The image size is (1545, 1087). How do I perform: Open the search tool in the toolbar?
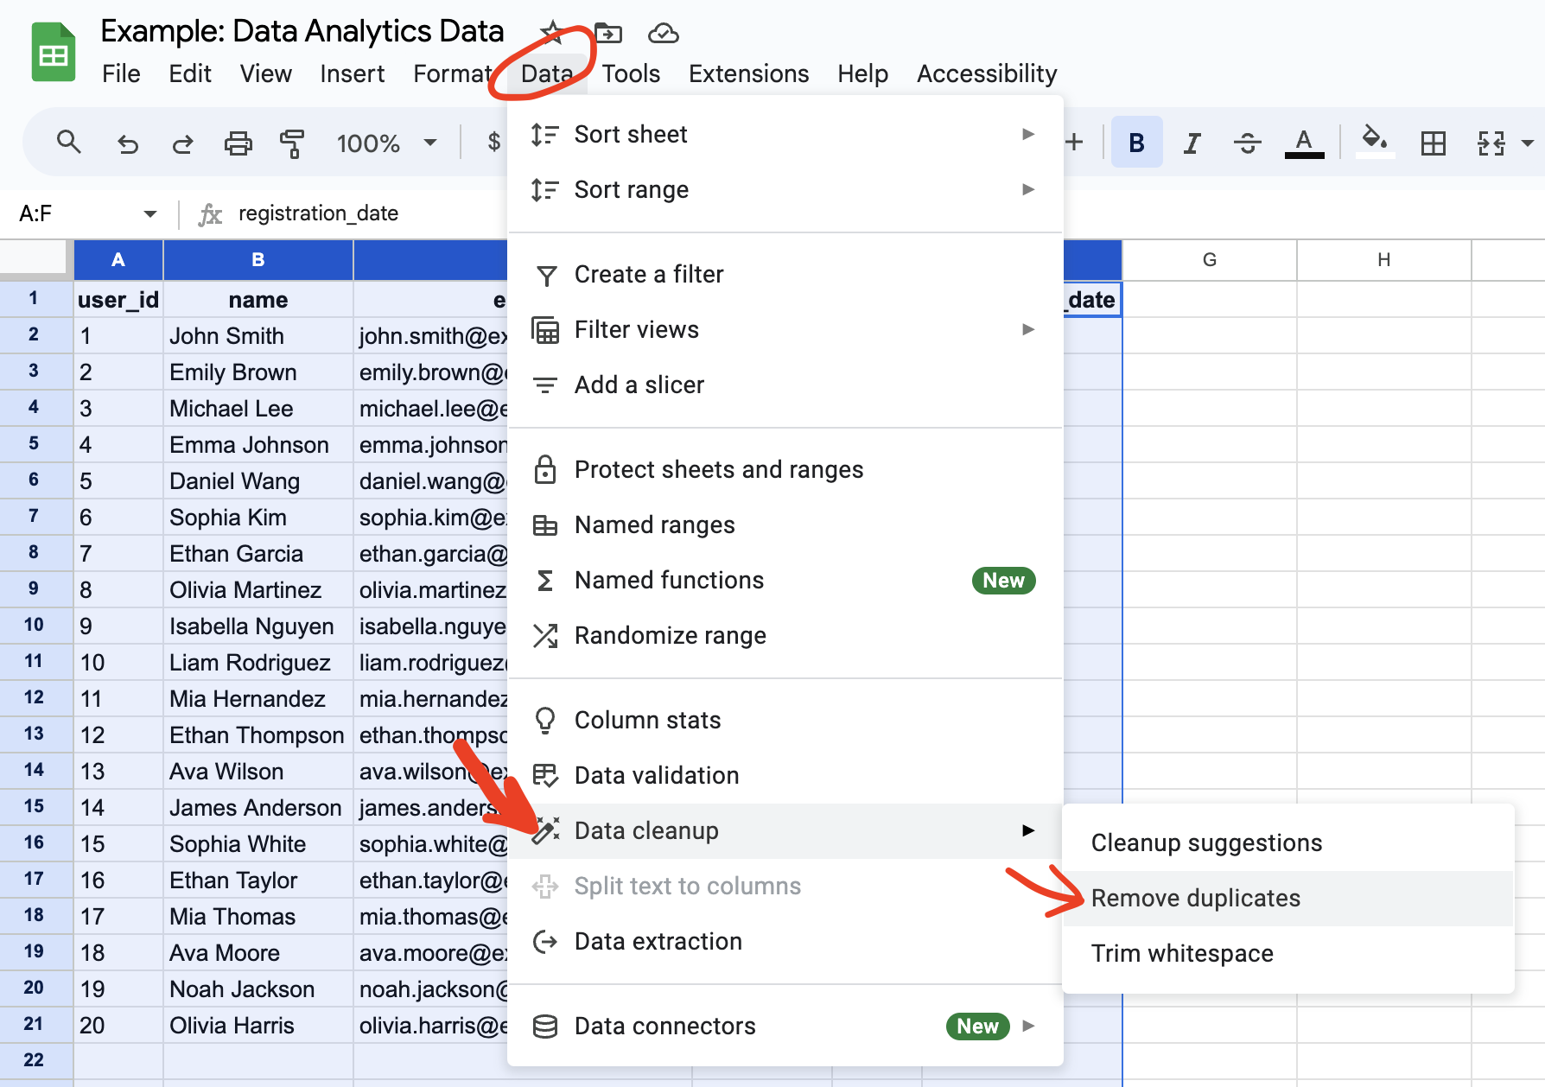68,142
